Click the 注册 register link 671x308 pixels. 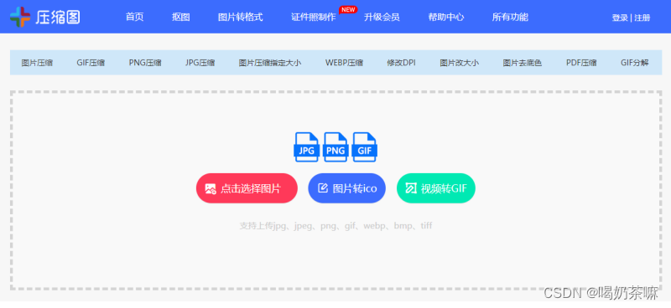click(642, 18)
